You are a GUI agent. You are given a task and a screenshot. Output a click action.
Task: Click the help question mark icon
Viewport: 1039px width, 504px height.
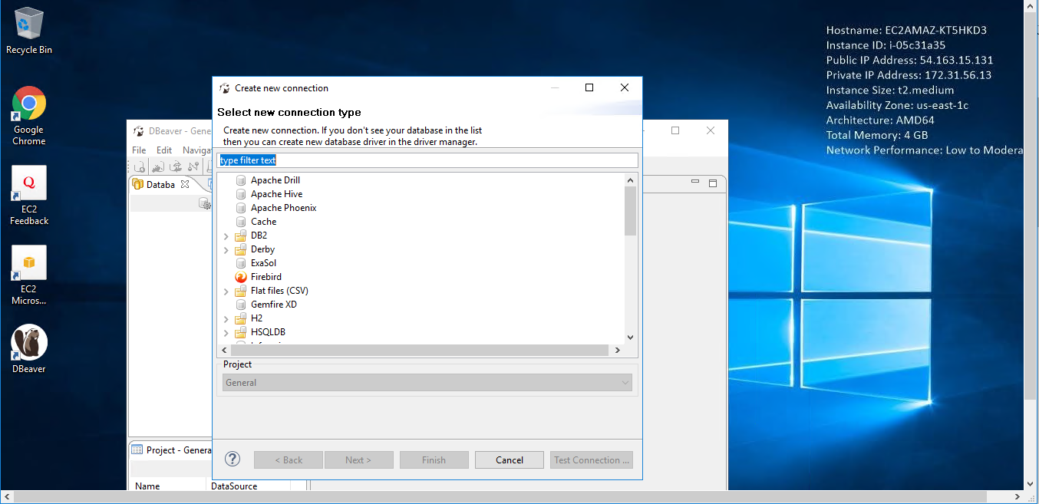point(233,460)
